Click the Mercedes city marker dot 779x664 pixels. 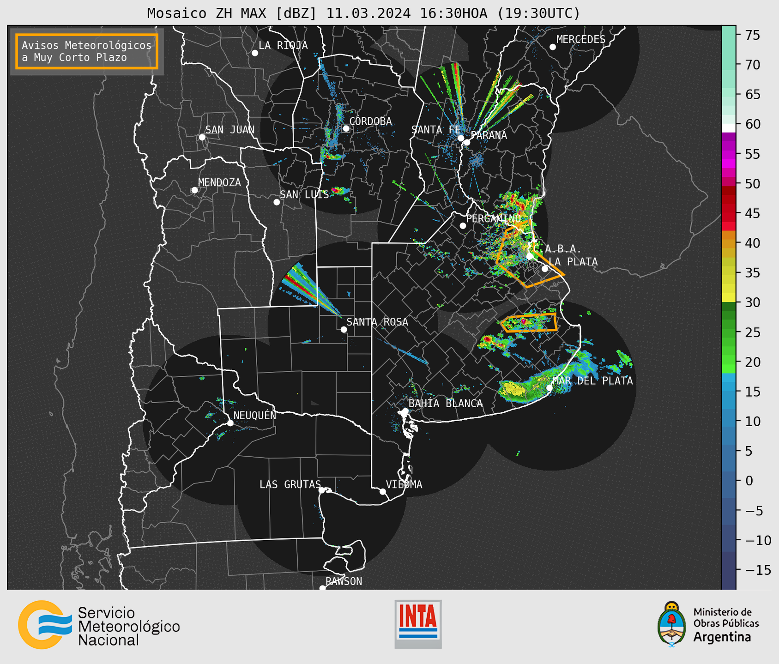[553, 47]
